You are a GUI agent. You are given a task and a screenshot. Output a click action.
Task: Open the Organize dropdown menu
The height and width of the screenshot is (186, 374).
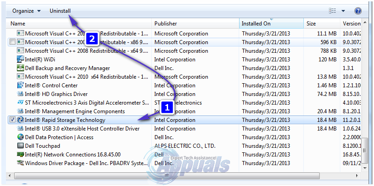[26, 11]
